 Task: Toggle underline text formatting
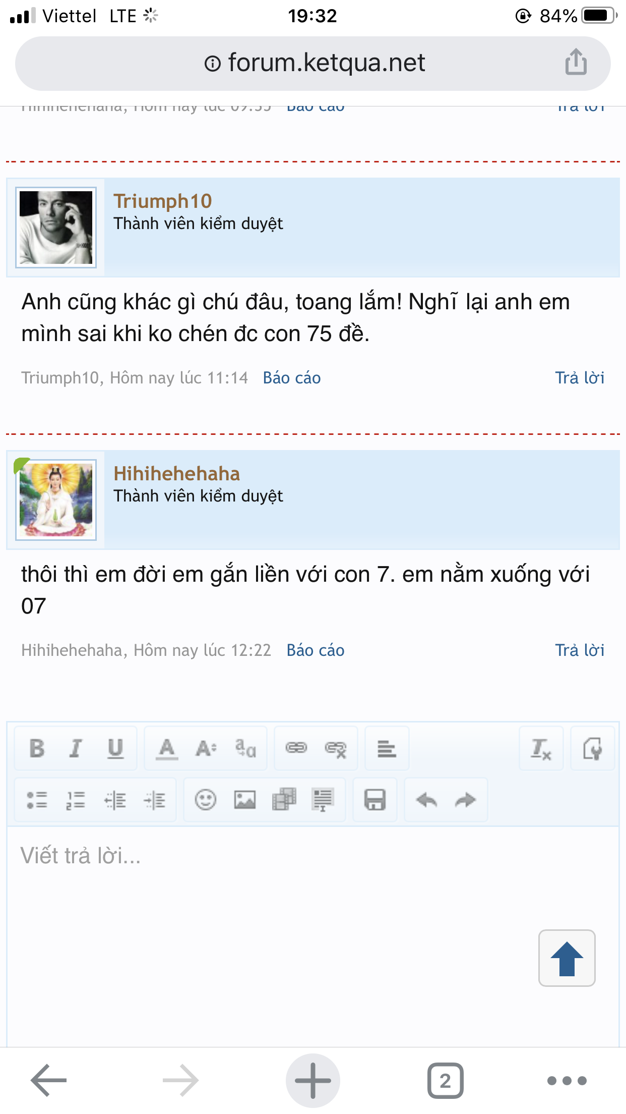point(115,749)
